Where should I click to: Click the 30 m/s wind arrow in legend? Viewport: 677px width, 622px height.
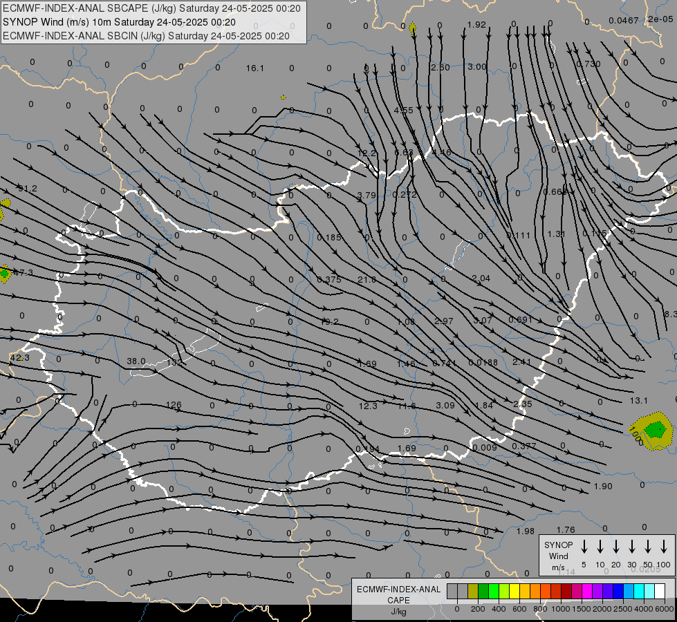[631, 547]
